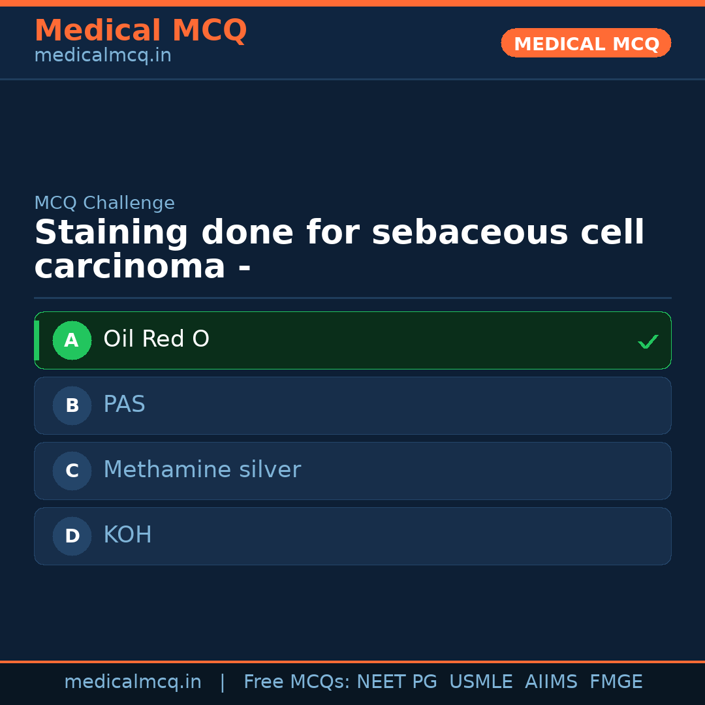Select answer option KOH
This screenshot has width=705, height=705.
pos(352,536)
